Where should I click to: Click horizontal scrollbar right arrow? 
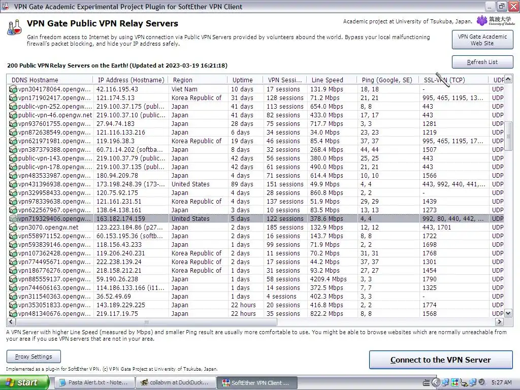click(499, 321)
